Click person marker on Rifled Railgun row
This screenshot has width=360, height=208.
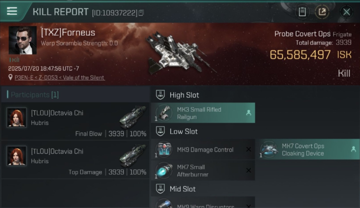tap(249, 113)
